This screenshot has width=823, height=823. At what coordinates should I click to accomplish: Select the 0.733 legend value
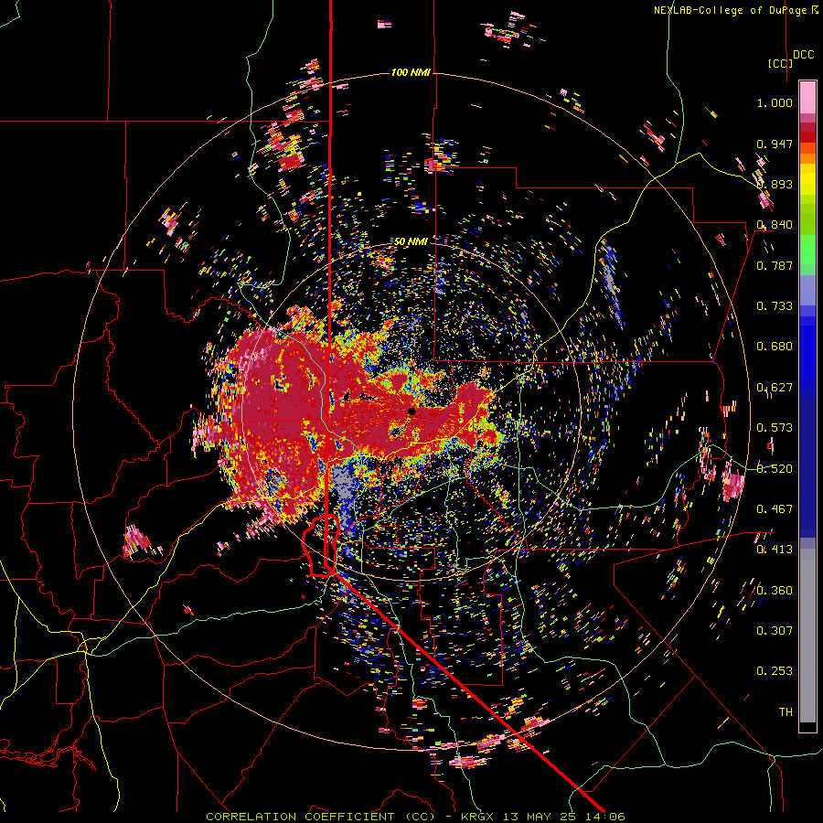click(775, 306)
